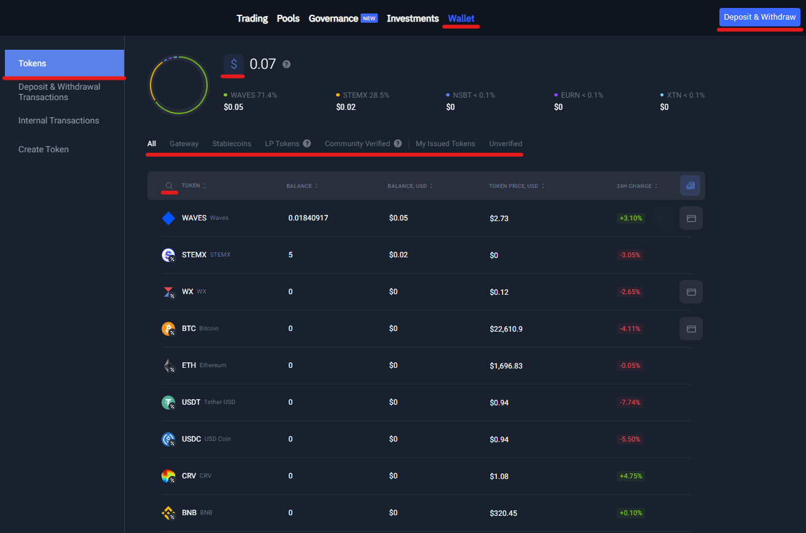Click the +3.10% change badge
806x533 pixels.
(x=631, y=218)
